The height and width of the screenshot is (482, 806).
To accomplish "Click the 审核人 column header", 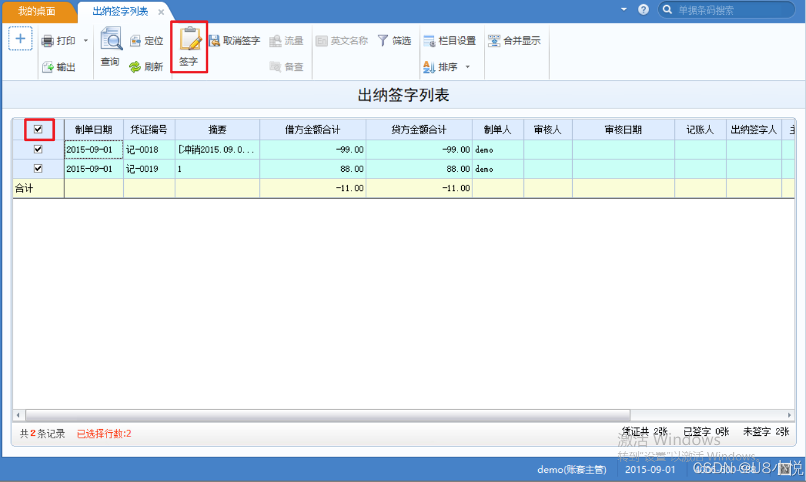I will (548, 129).
